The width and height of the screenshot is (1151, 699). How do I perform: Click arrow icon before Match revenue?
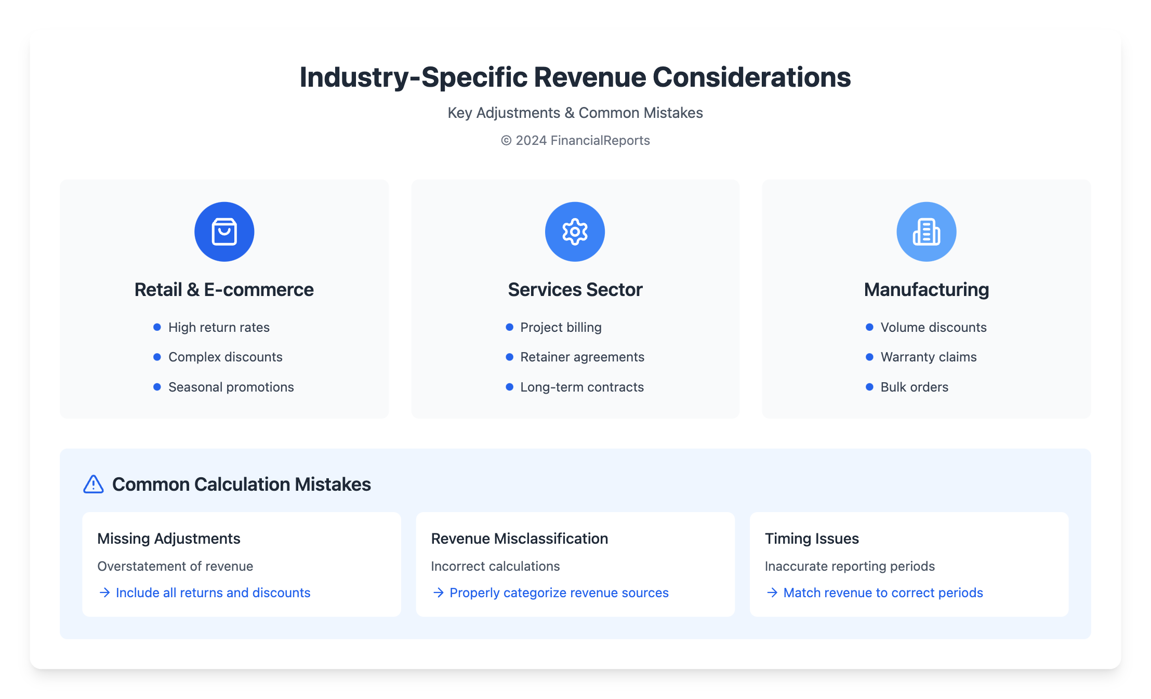click(772, 593)
